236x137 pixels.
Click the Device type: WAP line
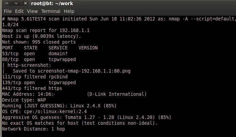click(x=24, y=100)
